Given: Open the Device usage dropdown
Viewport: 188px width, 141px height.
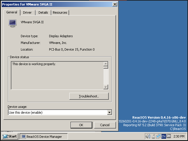Looking at the screenshot, I should [110, 113].
